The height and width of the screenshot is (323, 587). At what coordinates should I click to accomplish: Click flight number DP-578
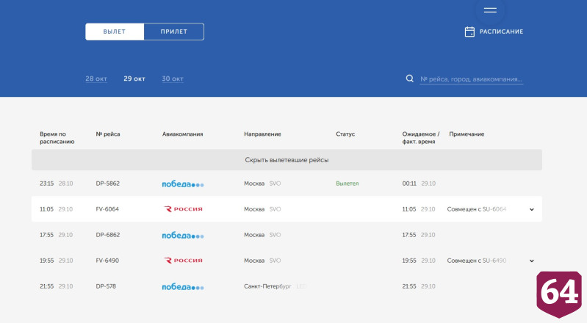[106, 286]
